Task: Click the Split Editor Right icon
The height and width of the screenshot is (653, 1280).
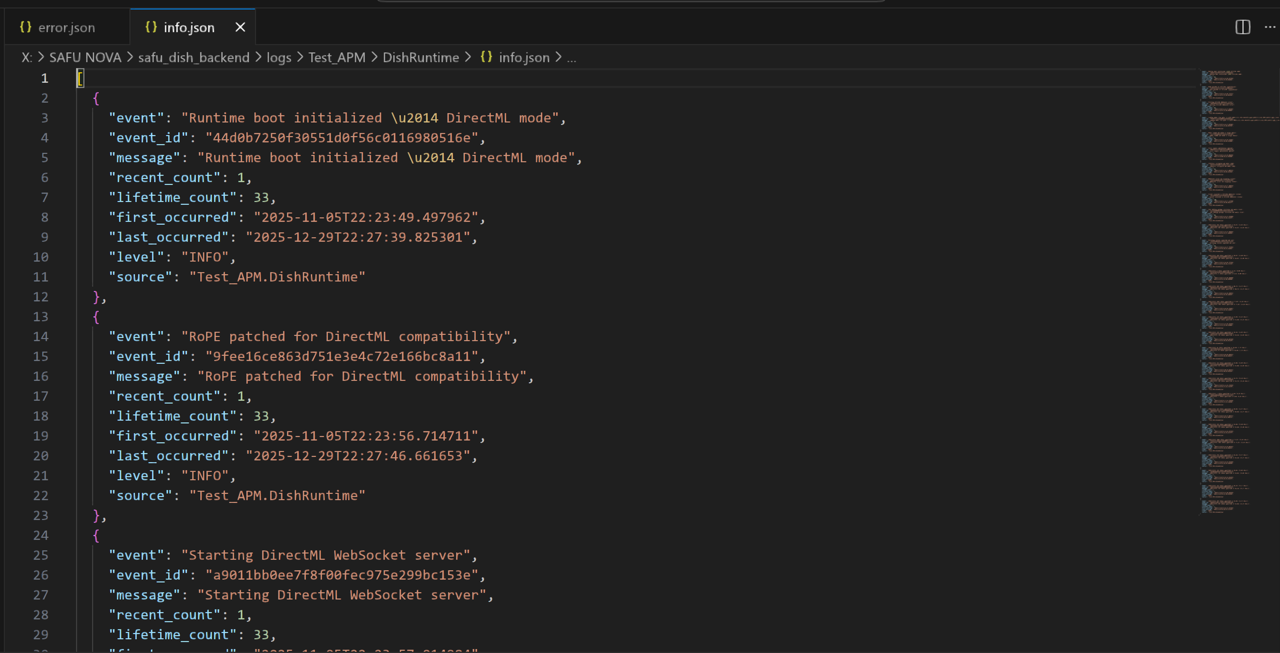Action: coord(1243,27)
